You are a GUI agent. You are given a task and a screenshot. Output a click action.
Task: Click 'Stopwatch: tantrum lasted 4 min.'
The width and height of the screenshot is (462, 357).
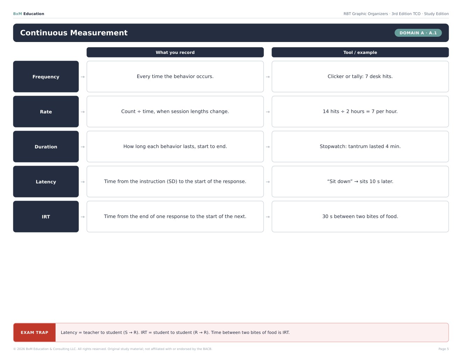tap(360, 147)
